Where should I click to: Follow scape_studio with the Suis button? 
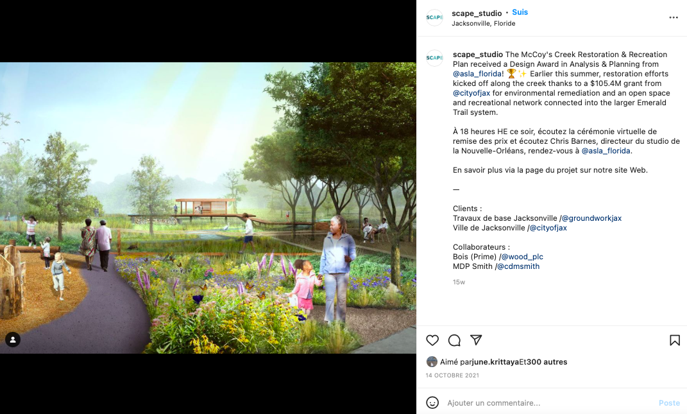click(520, 12)
